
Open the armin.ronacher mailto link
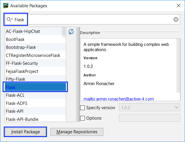pyautogui.click(x=119, y=99)
